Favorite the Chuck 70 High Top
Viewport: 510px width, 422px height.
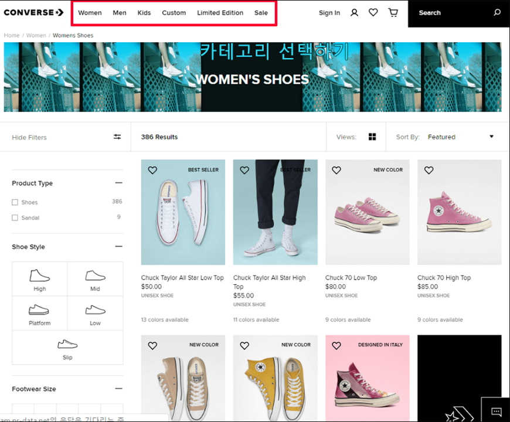429,170
